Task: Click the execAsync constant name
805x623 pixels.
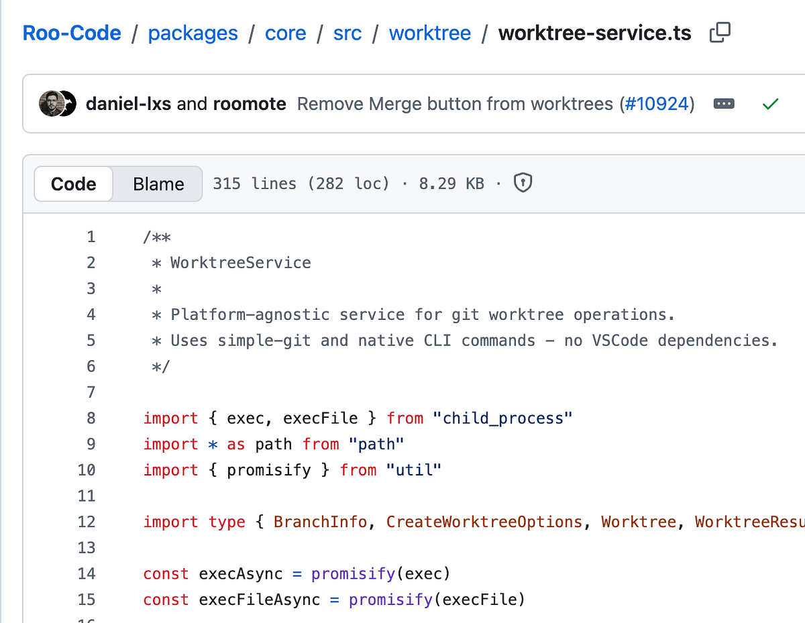Action: [x=241, y=573]
